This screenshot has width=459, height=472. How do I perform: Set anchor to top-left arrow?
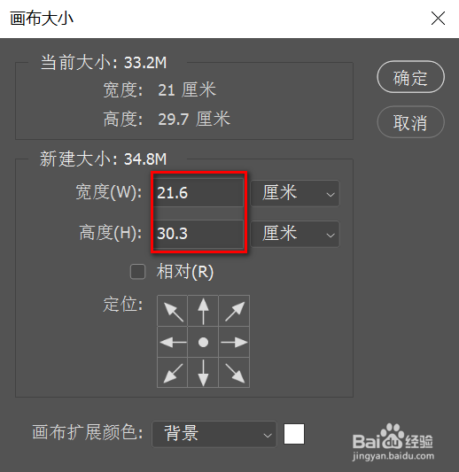click(x=173, y=311)
